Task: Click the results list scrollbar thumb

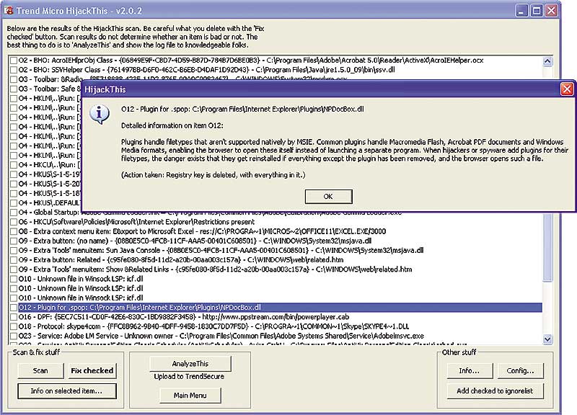Action: click(x=547, y=247)
